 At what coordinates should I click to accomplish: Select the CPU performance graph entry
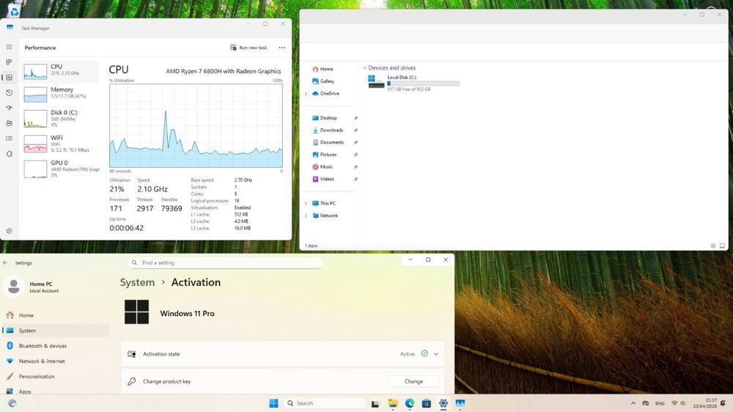coord(60,71)
